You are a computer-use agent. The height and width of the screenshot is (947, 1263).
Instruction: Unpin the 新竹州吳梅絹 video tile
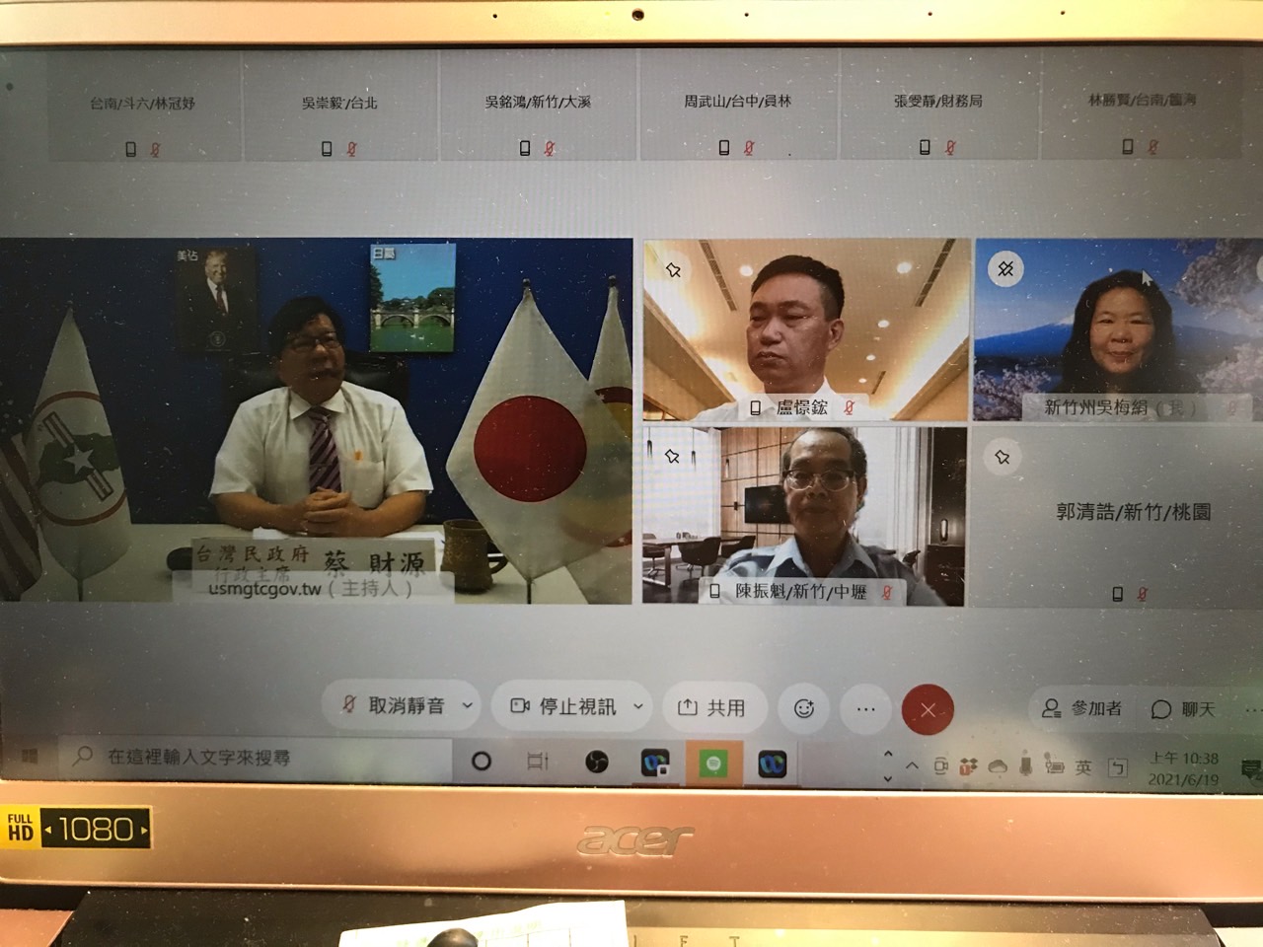coord(1005,268)
